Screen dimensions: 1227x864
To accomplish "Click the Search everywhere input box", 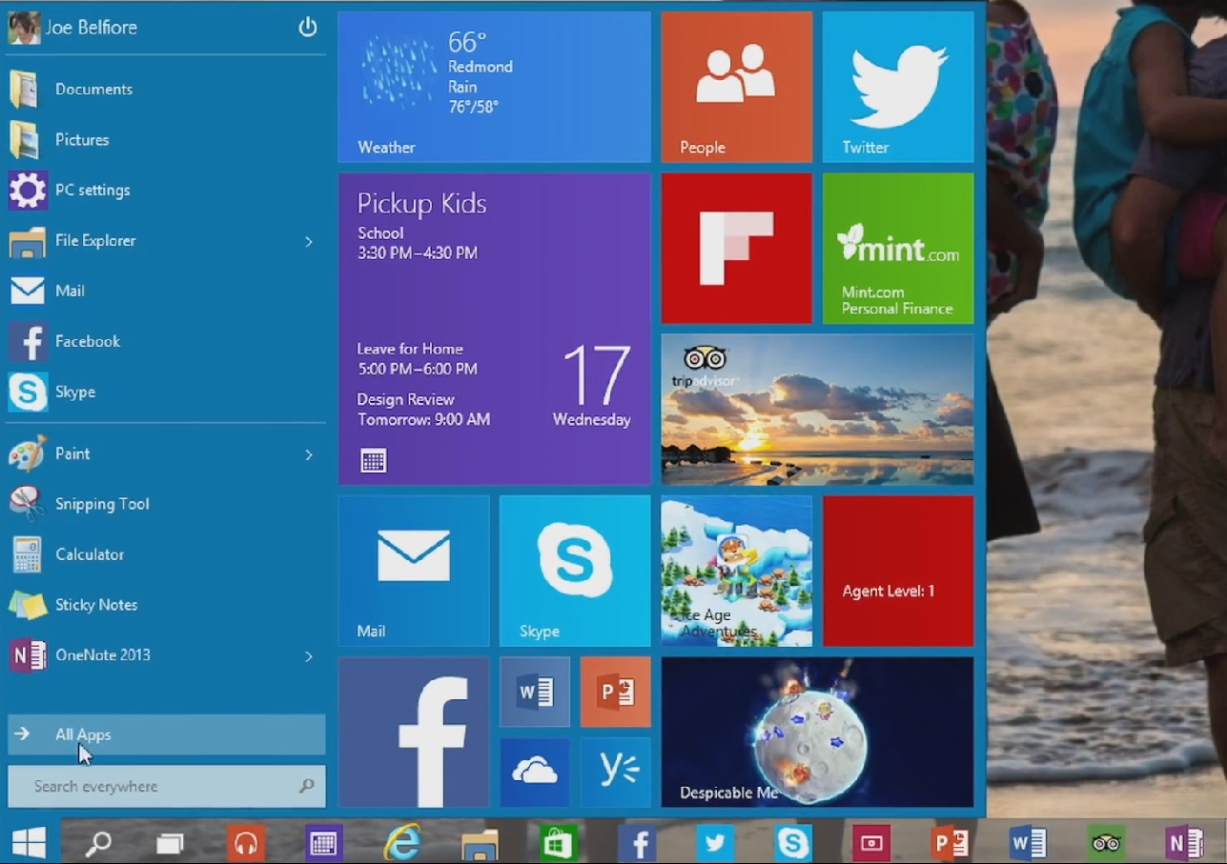I will click(x=157, y=787).
